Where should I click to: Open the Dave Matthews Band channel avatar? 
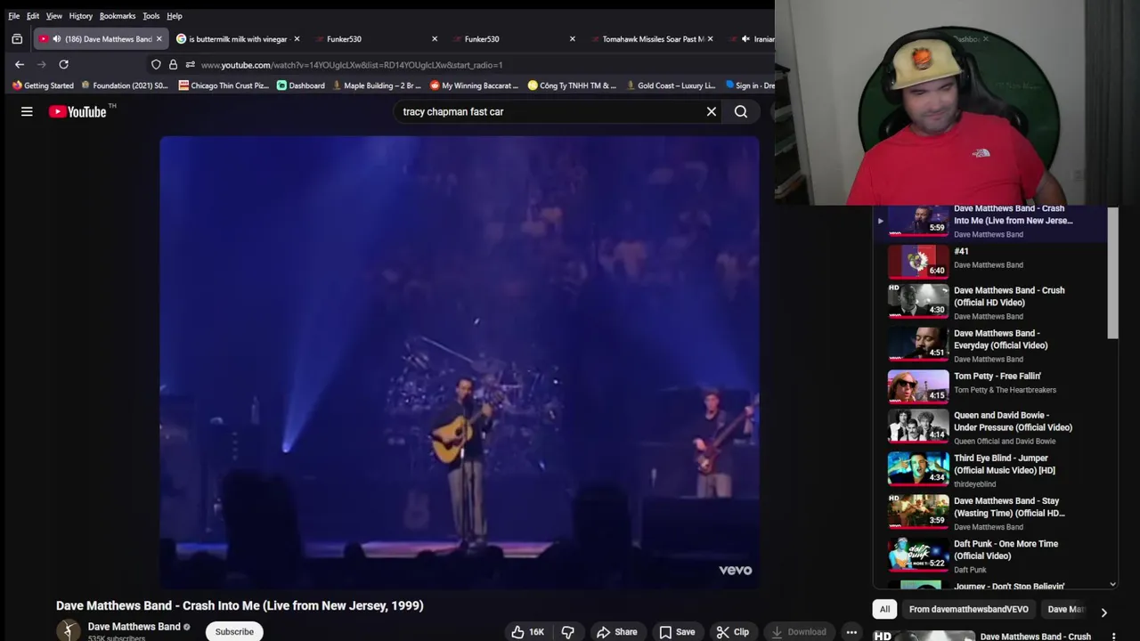point(69,630)
